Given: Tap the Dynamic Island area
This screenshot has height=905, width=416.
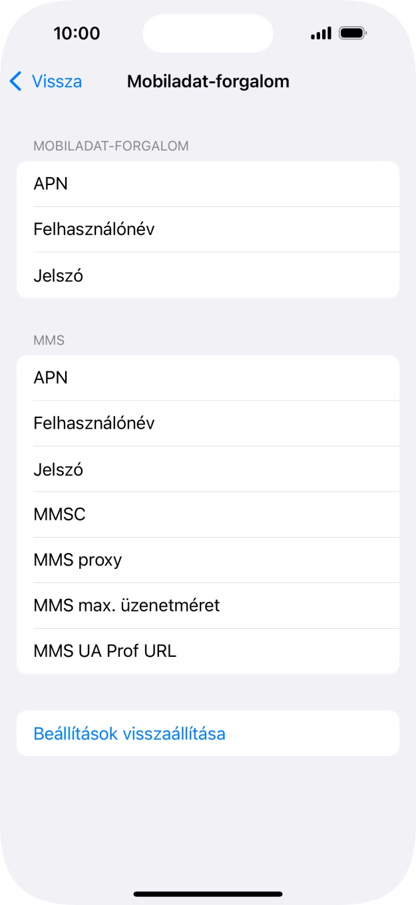Looking at the screenshot, I should pyautogui.click(x=208, y=33).
